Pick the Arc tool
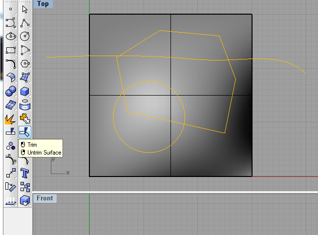The width and height of the screenshot is (318, 235). (25, 50)
